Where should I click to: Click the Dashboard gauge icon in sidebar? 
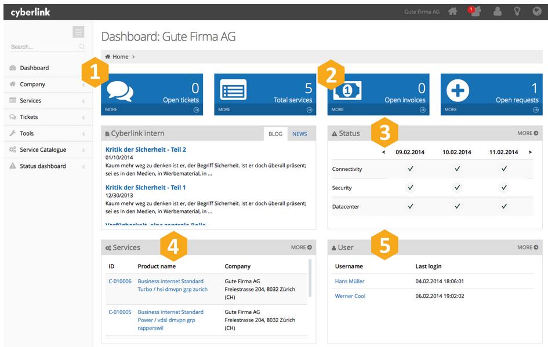[13, 68]
